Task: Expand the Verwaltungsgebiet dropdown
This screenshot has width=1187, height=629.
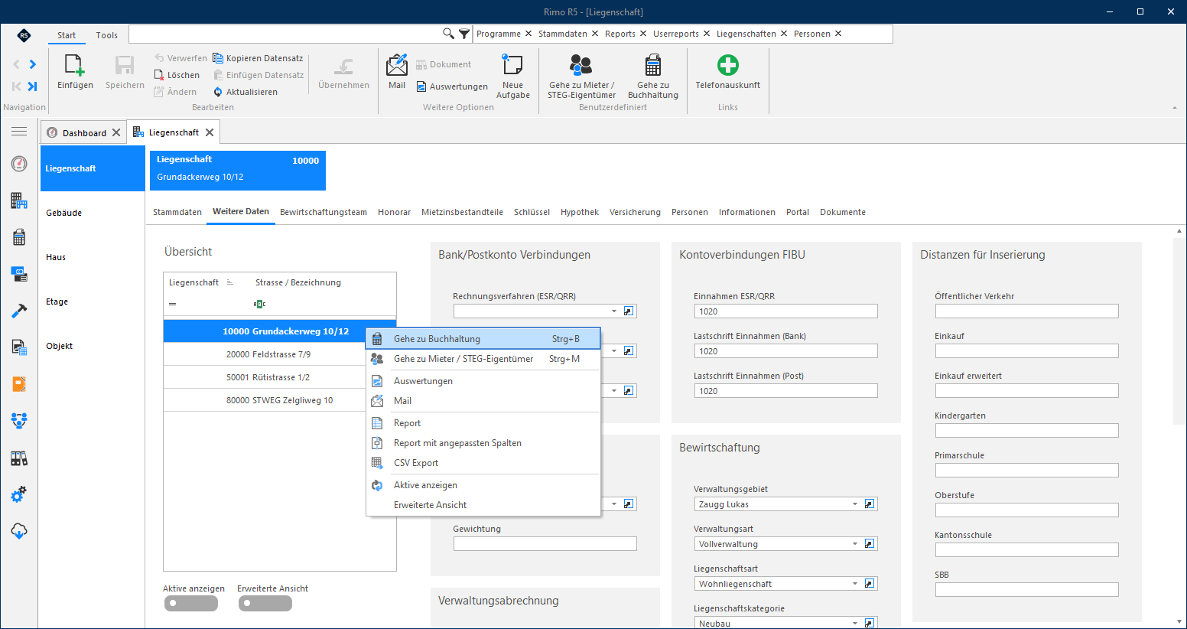Action: (x=855, y=504)
